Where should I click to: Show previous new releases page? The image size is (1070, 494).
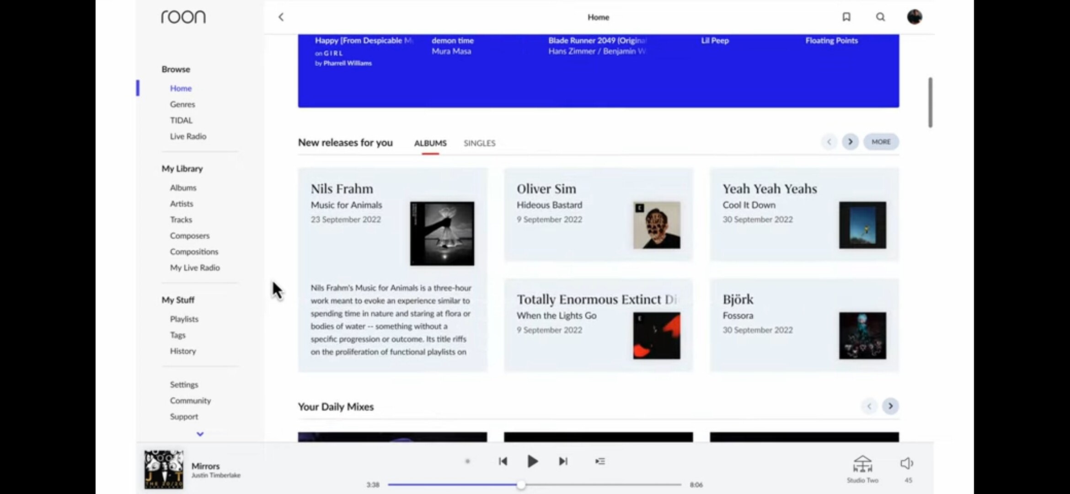click(829, 142)
